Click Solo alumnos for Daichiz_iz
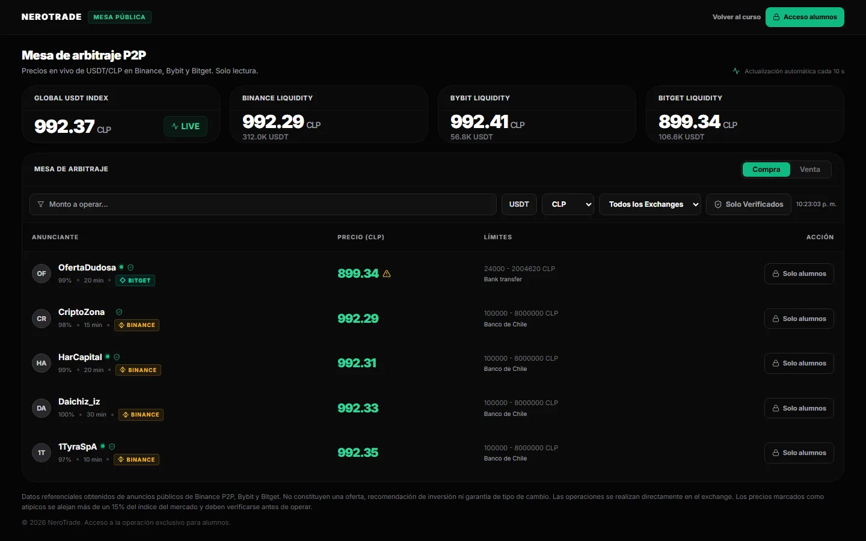Image resolution: width=866 pixels, height=541 pixels. click(799, 408)
